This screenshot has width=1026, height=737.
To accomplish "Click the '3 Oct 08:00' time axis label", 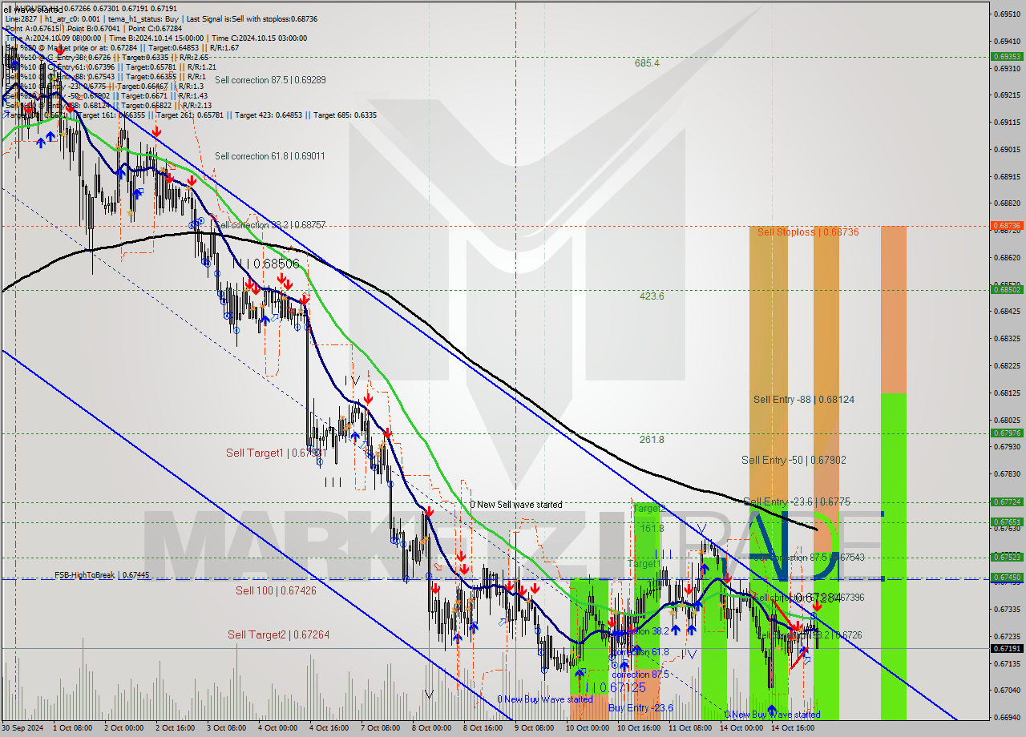I will (x=226, y=728).
